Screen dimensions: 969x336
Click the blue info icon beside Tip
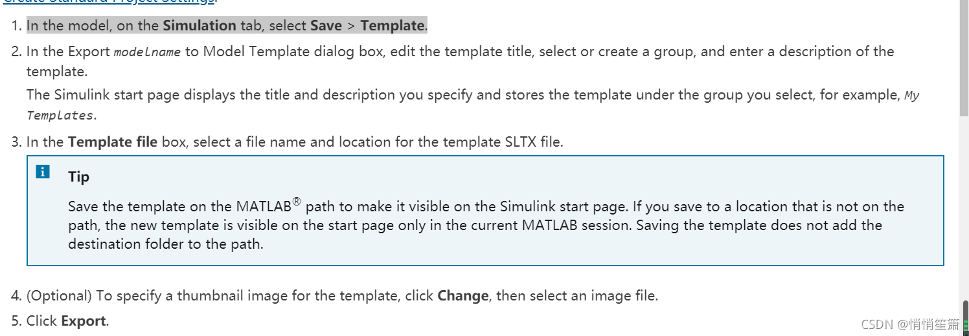(43, 172)
